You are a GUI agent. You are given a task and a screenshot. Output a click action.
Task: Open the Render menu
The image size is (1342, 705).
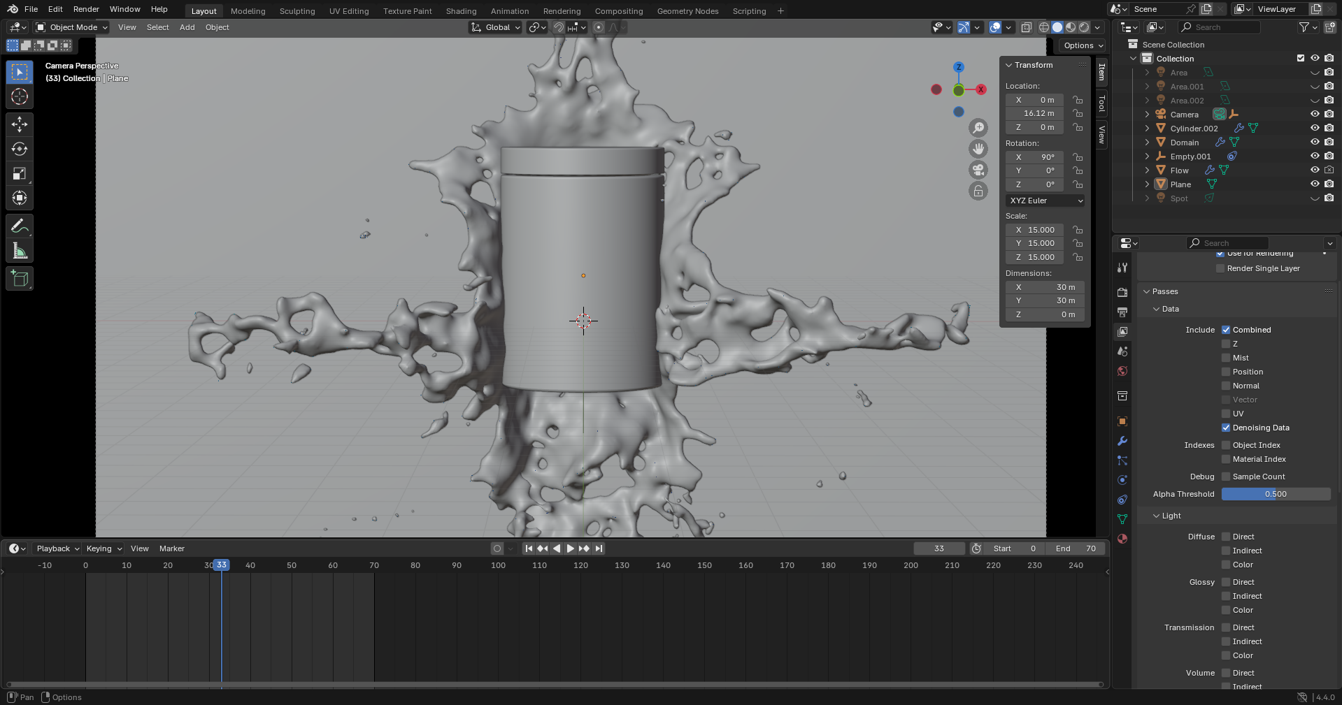pyautogui.click(x=85, y=9)
